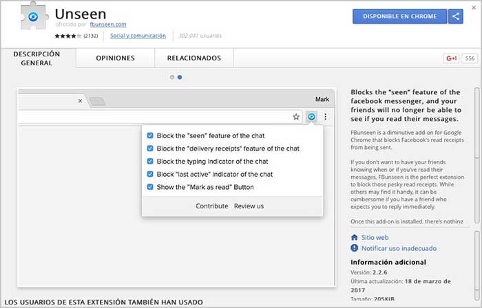482x308 pixels.
Task: Open the Sitio web link
Action: pos(375,237)
